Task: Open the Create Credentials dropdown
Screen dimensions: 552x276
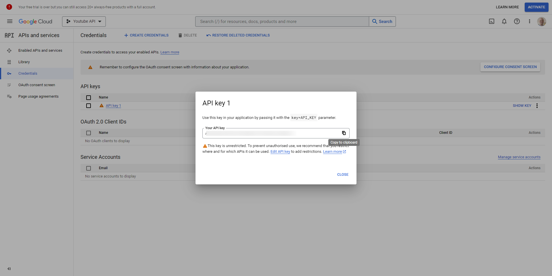Action: (146, 35)
